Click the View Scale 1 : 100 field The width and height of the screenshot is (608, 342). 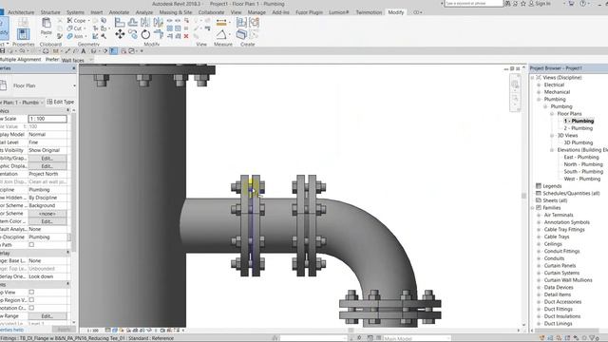(47, 119)
